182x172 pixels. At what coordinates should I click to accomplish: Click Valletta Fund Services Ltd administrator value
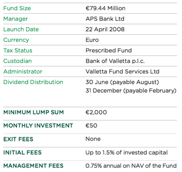pos(122,71)
